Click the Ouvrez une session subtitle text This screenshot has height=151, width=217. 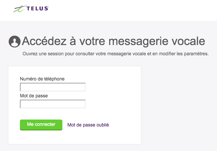(x=115, y=54)
